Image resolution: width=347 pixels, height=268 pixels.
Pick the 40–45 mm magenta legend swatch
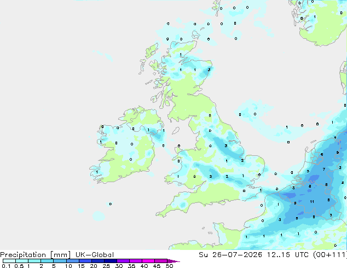tap(148, 261)
